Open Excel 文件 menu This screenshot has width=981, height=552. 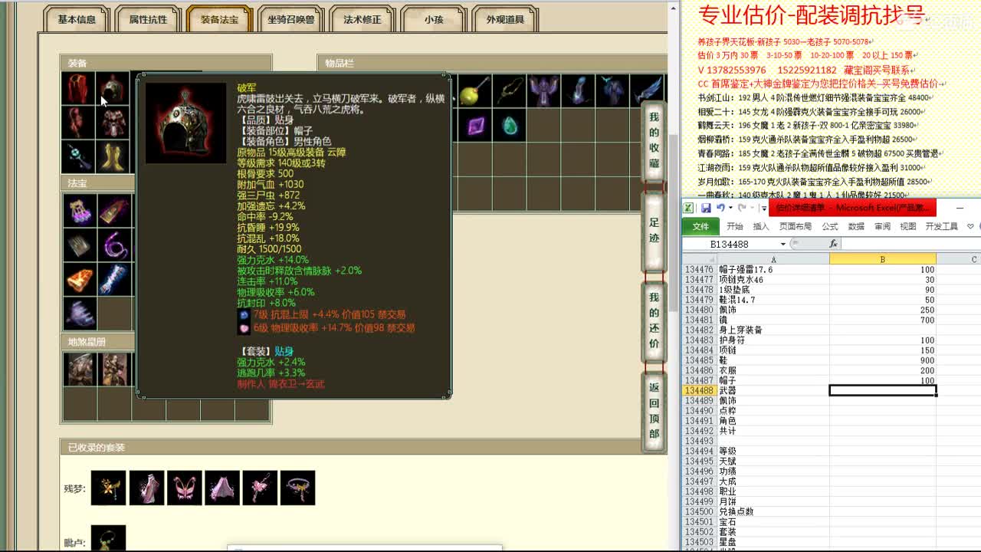click(x=700, y=226)
